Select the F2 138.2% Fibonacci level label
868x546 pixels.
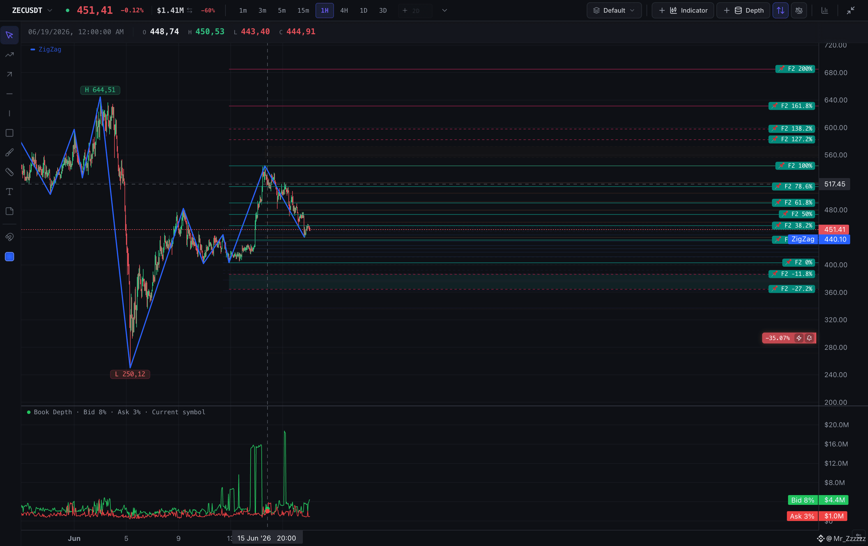[791, 129]
